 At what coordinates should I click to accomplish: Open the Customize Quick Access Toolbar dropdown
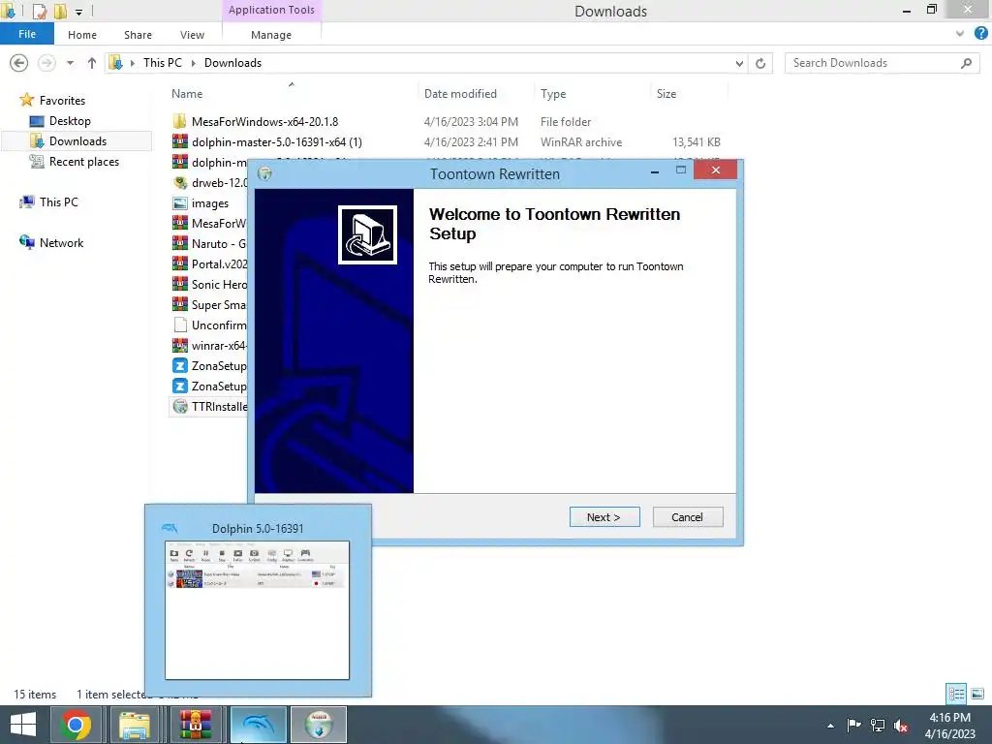78,12
